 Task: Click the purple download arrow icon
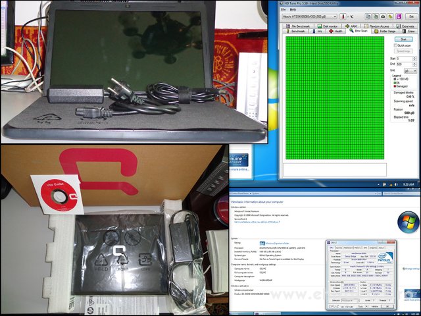[400, 16]
